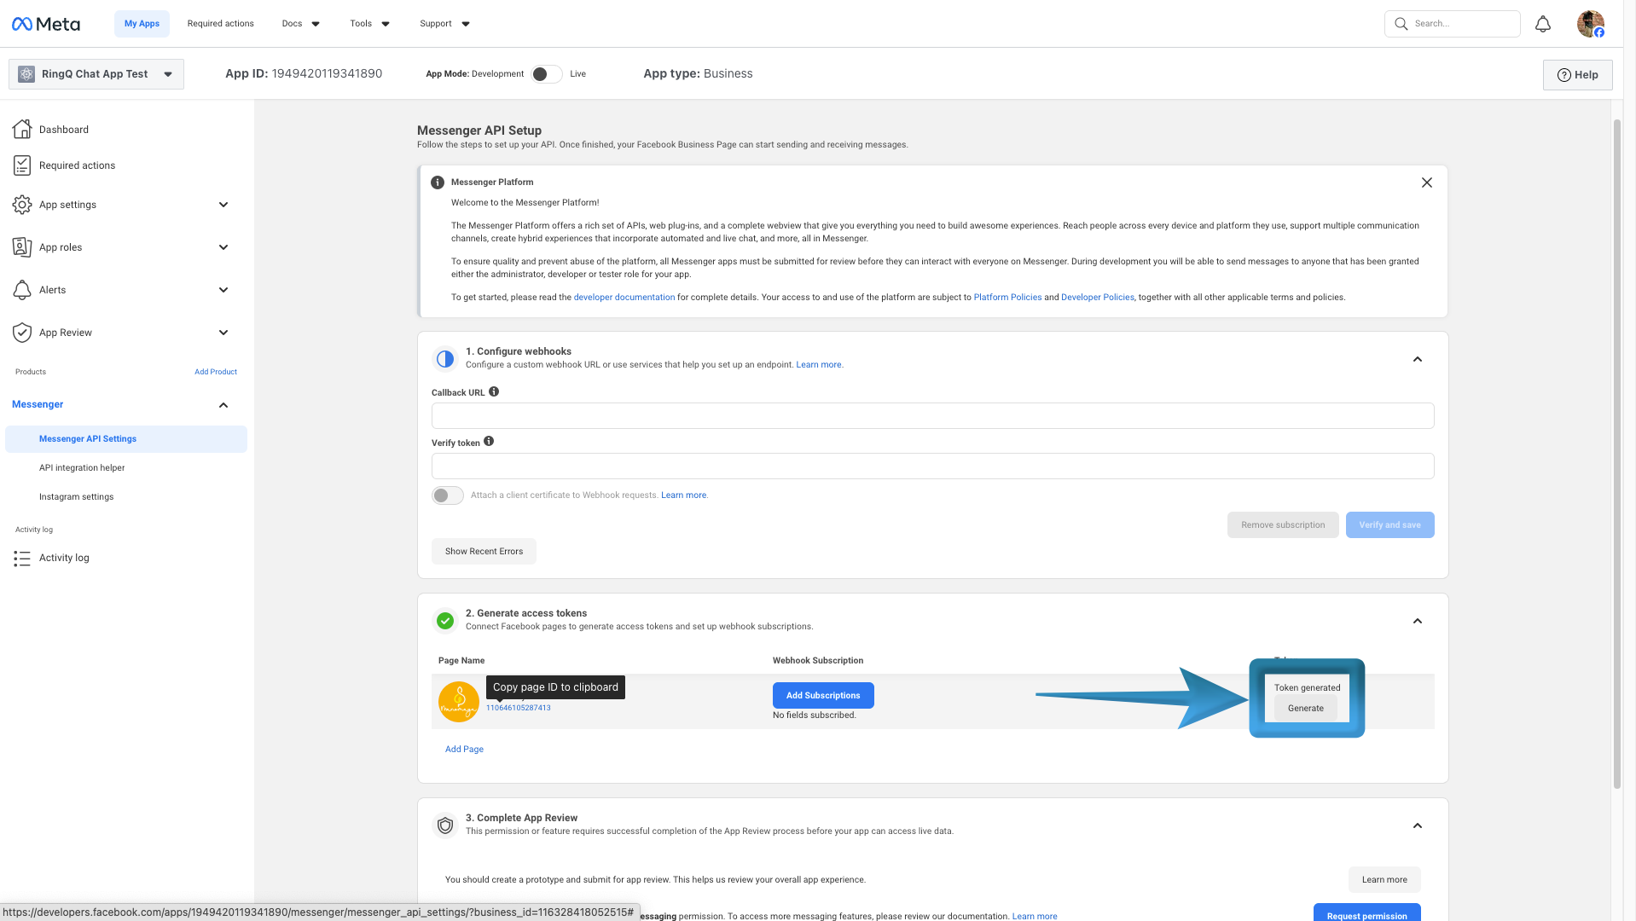
Task: Go to Dashboard
Action: [64, 130]
